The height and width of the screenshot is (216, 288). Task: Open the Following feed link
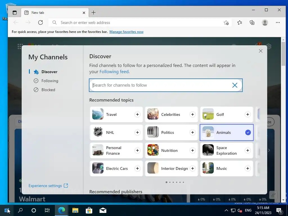(x=114, y=72)
